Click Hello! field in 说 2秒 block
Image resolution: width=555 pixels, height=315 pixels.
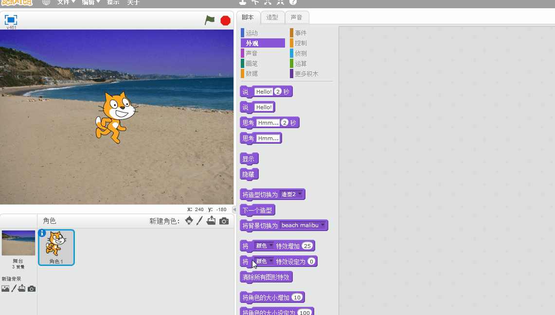(x=264, y=91)
